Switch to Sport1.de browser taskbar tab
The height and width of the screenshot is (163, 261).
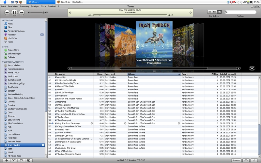click(x=70, y=2)
